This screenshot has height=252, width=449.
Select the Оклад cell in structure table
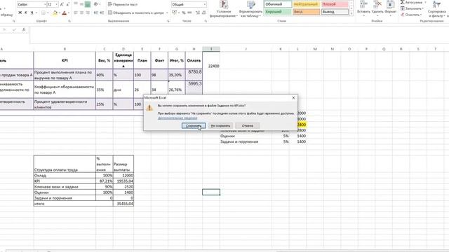point(65,176)
